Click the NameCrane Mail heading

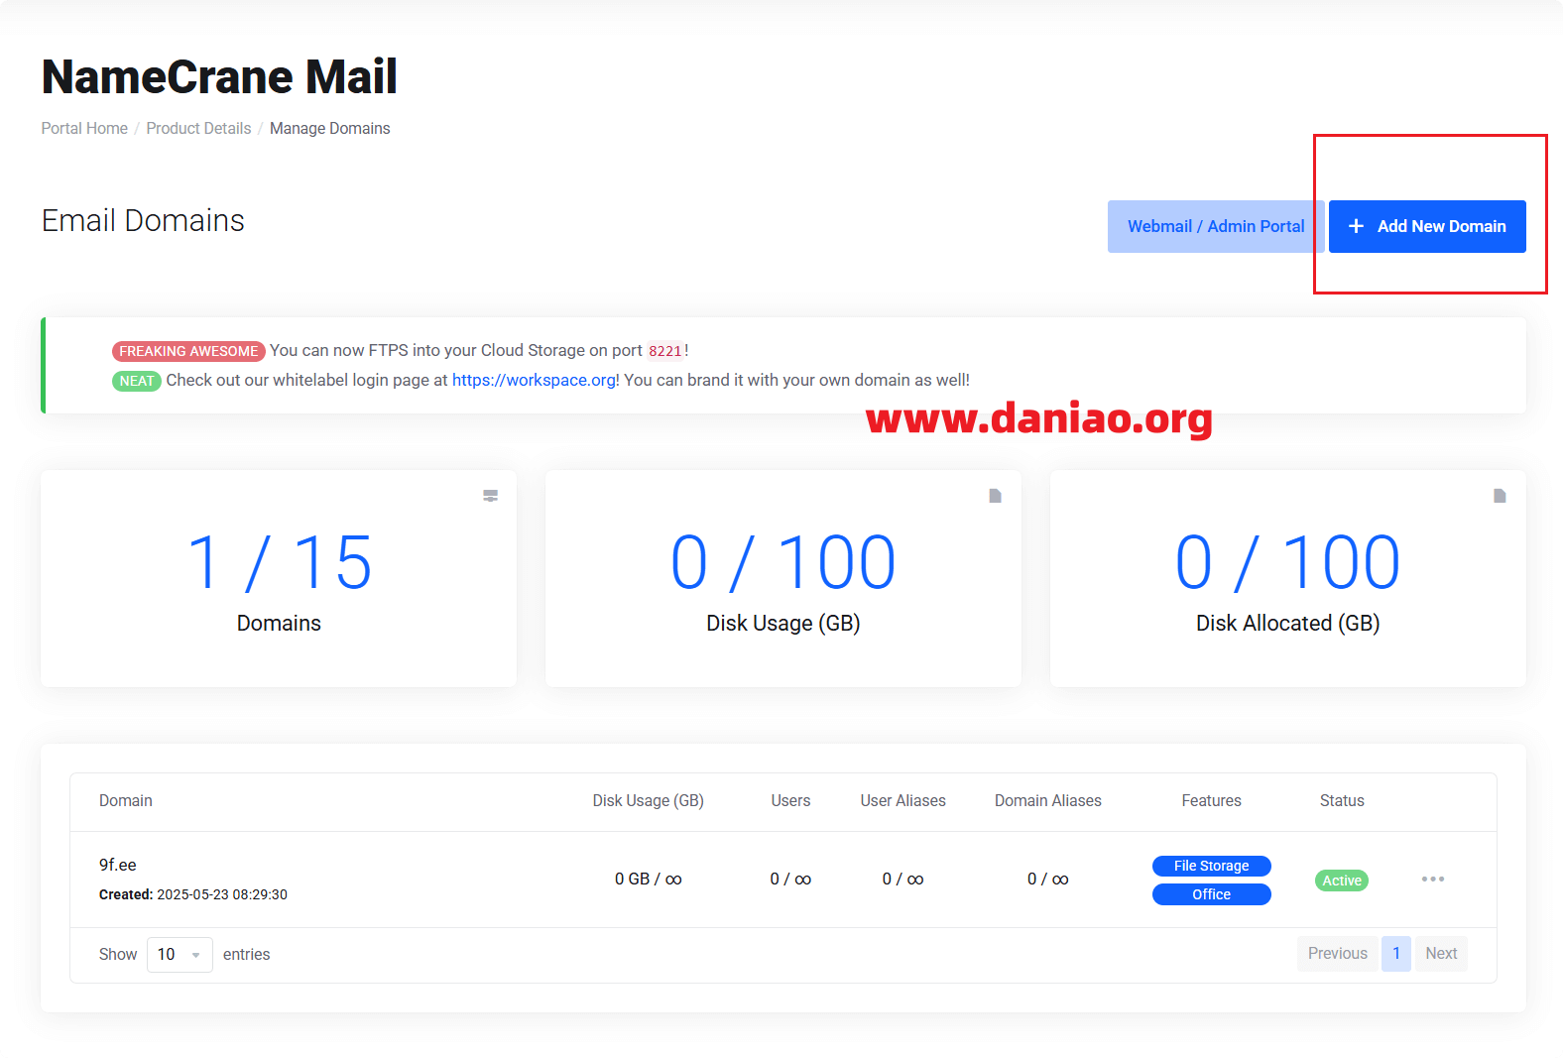point(219,76)
